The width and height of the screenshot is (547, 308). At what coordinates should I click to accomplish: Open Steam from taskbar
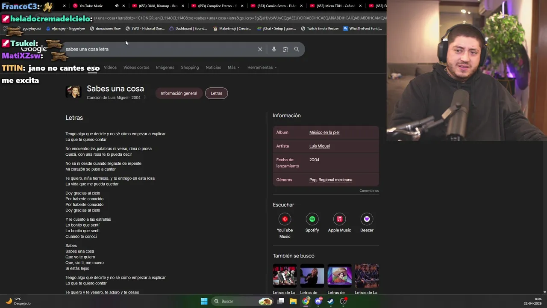point(331,301)
